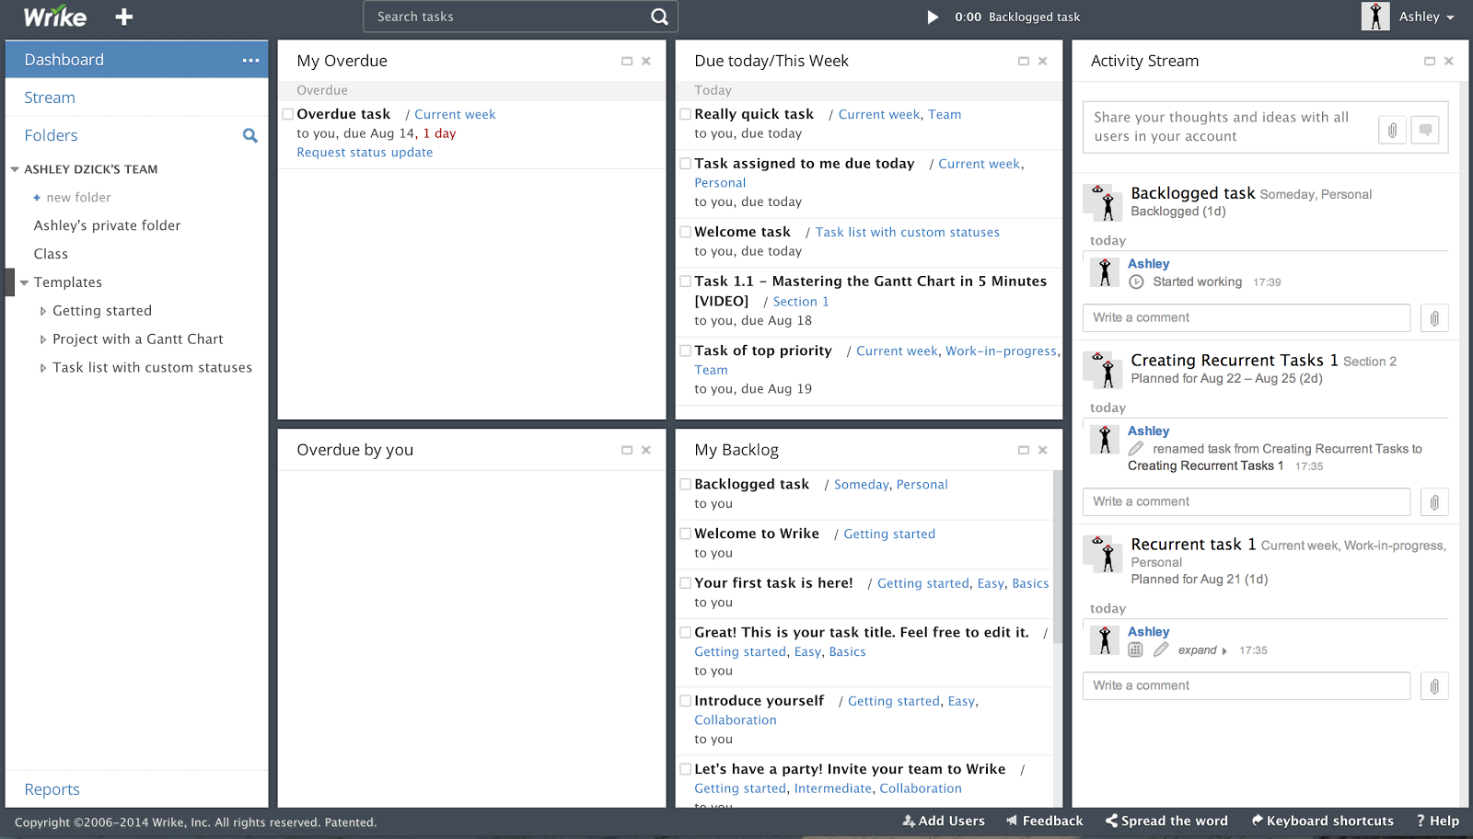Click the calendar grid icon under Recurrent task 1
Image resolution: width=1473 pixels, height=839 pixels.
[1136, 649]
